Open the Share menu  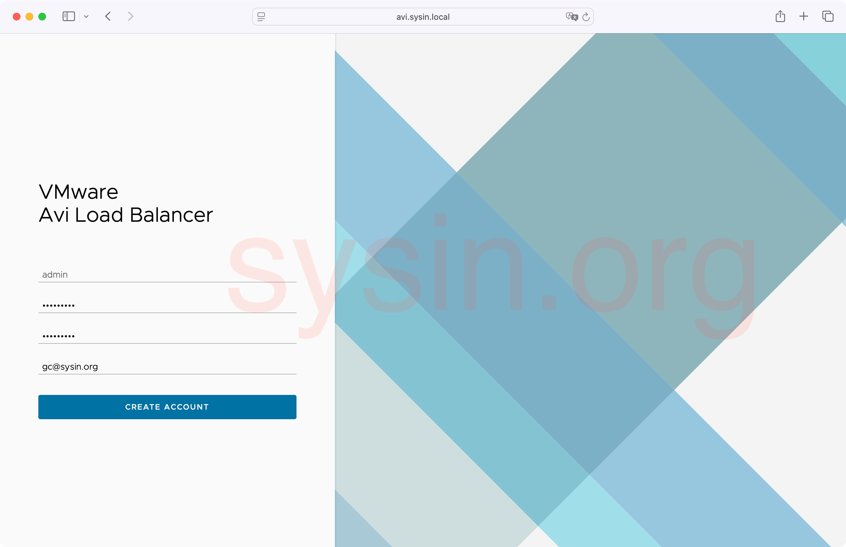(x=780, y=16)
